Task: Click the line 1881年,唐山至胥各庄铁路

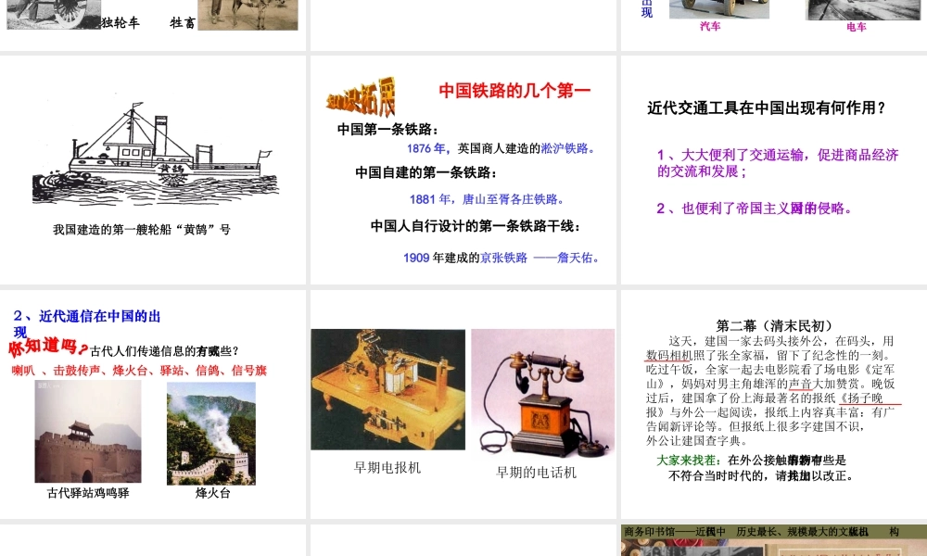Action: click(x=488, y=199)
